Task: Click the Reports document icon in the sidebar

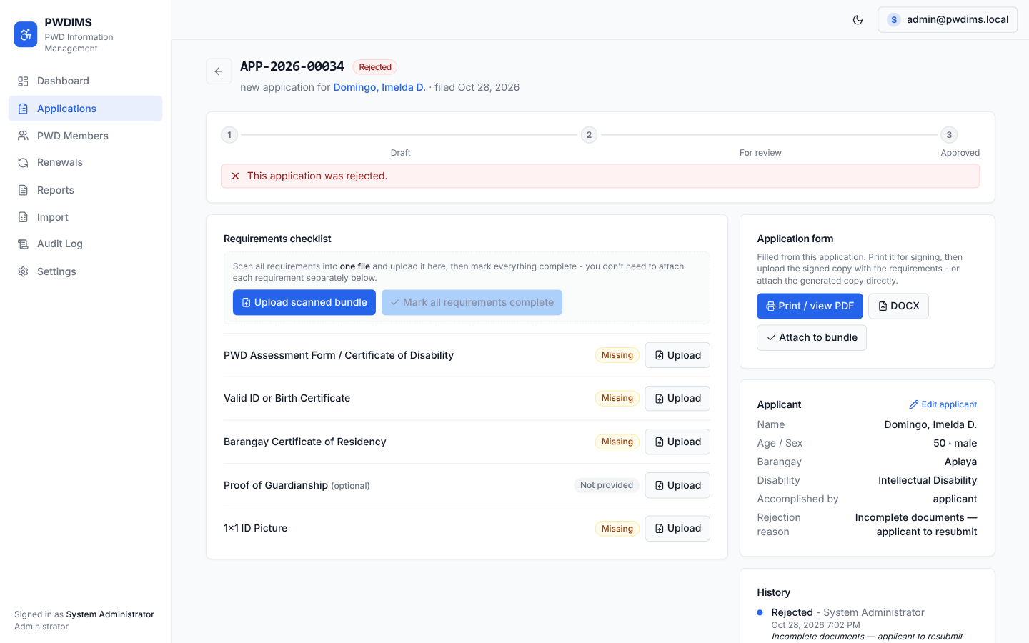Action: 23,190
